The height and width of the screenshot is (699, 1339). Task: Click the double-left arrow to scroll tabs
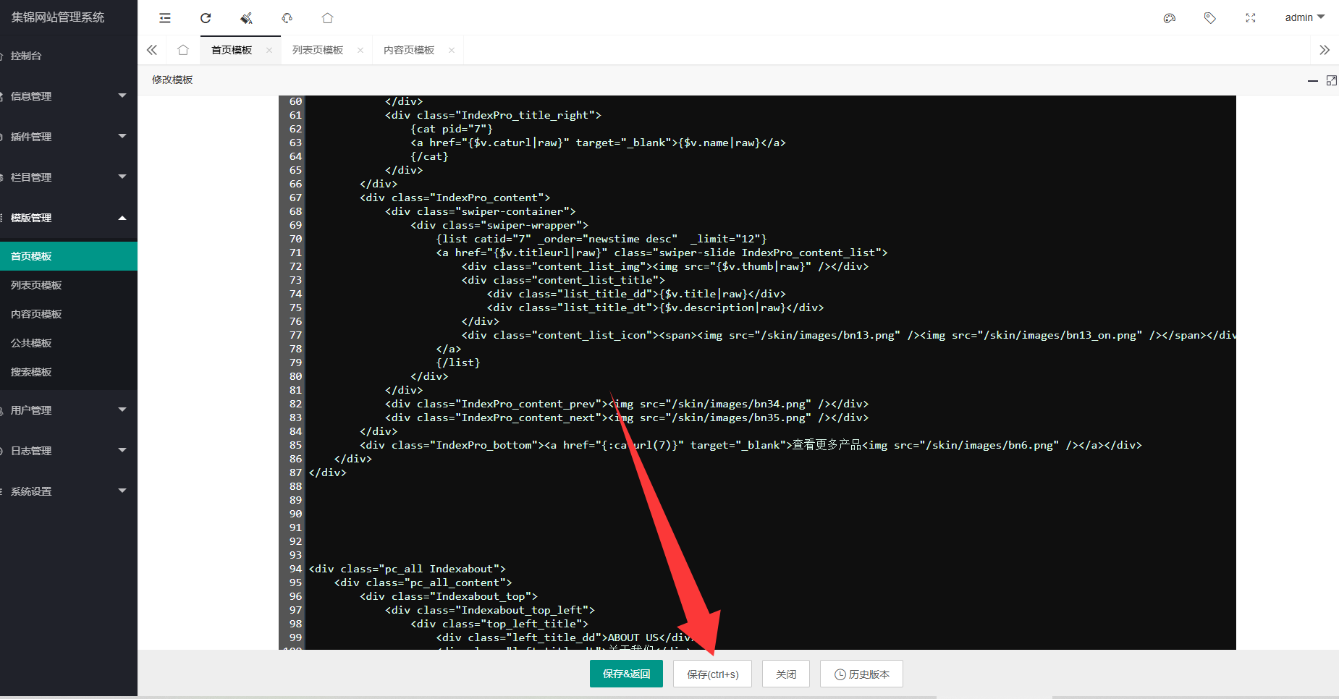(152, 50)
